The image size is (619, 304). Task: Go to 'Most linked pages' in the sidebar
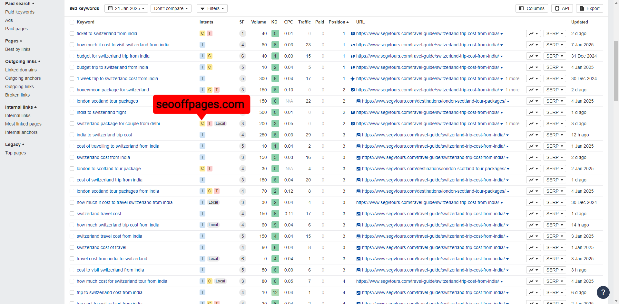coord(23,124)
